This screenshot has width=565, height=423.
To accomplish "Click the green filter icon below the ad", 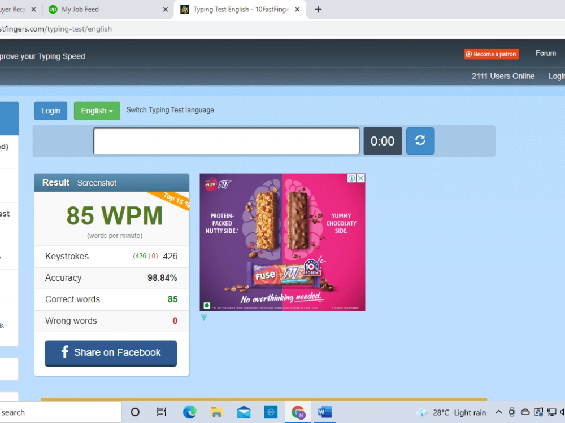I will pyautogui.click(x=203, y=318).
